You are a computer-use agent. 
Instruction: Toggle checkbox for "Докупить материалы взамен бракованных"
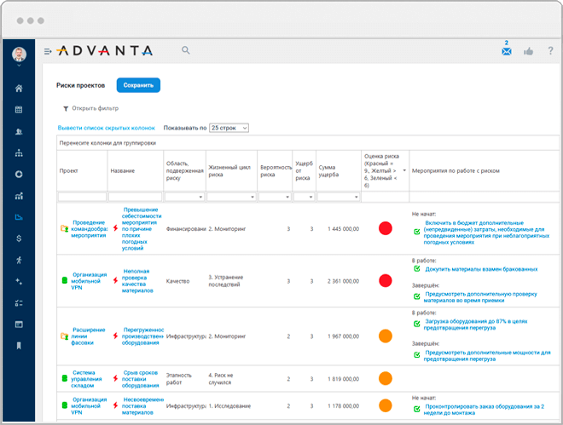[x=416, y=269]
